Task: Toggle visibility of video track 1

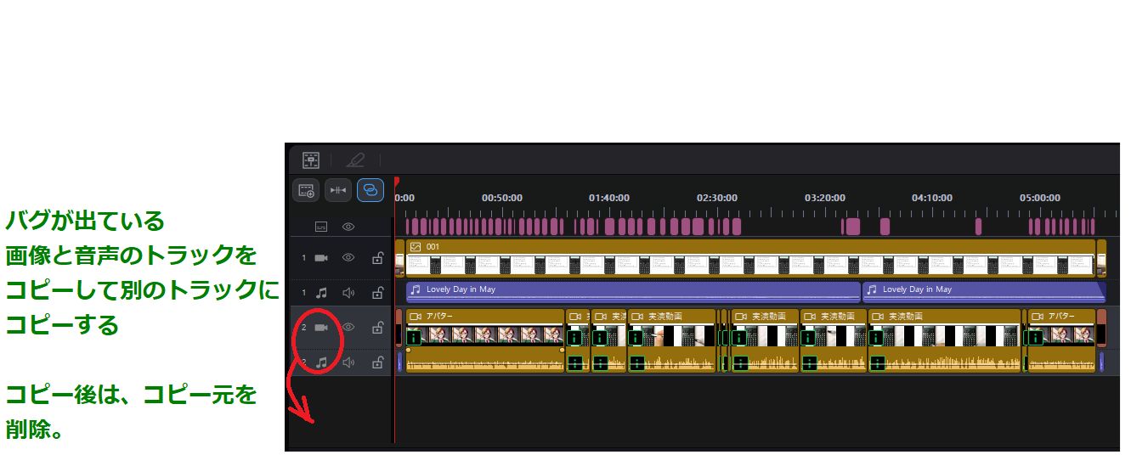Action: 348,258
